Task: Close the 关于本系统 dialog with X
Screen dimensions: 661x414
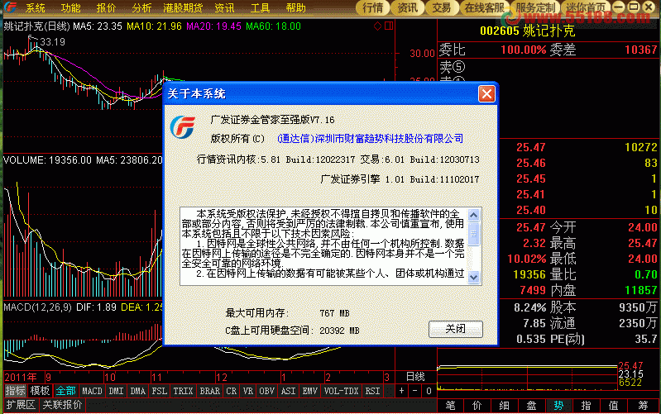Action: pyautogui.click(x=486, y=93)
